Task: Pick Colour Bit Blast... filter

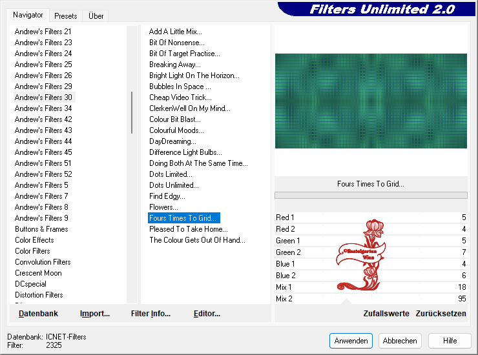Action: 174,119
